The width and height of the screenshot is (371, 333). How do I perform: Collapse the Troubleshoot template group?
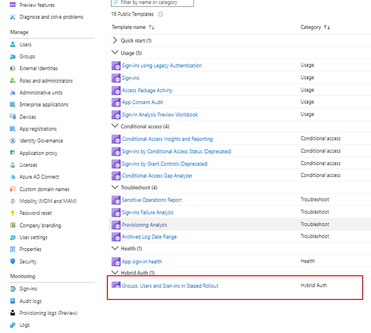tap(115, 187)
